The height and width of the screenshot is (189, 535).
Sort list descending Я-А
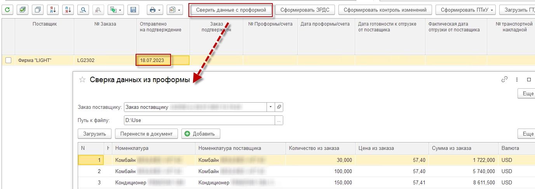click(68, 9)
